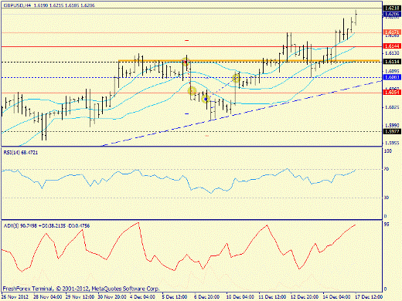
Task: Click the 28 Nov 04:00 time label
Action: coord(48,297)
